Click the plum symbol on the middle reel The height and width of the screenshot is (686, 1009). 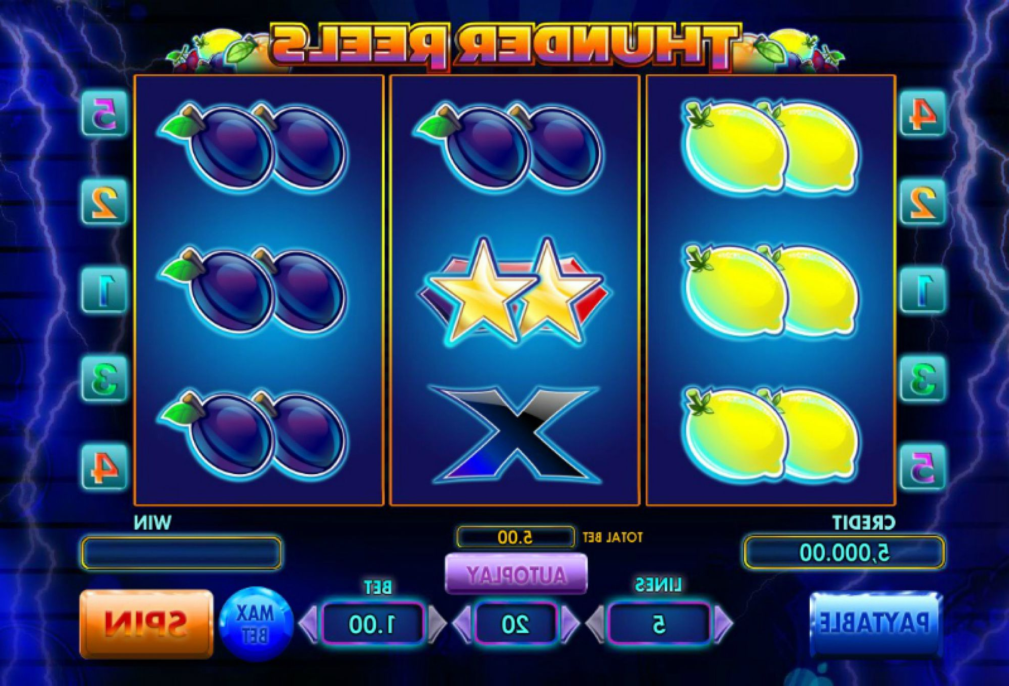(508, 147)
